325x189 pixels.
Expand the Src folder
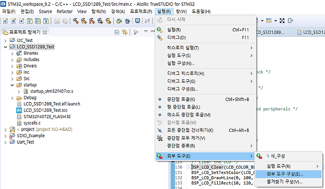coord(12,79)
